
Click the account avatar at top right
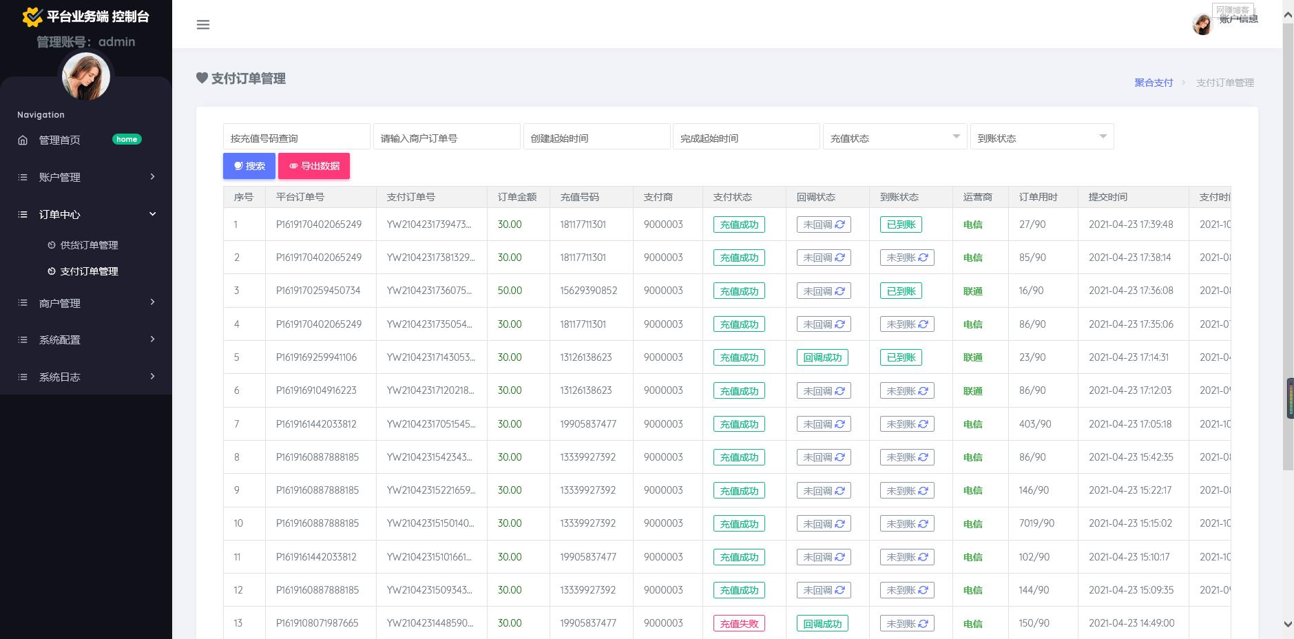[1202, 25]
